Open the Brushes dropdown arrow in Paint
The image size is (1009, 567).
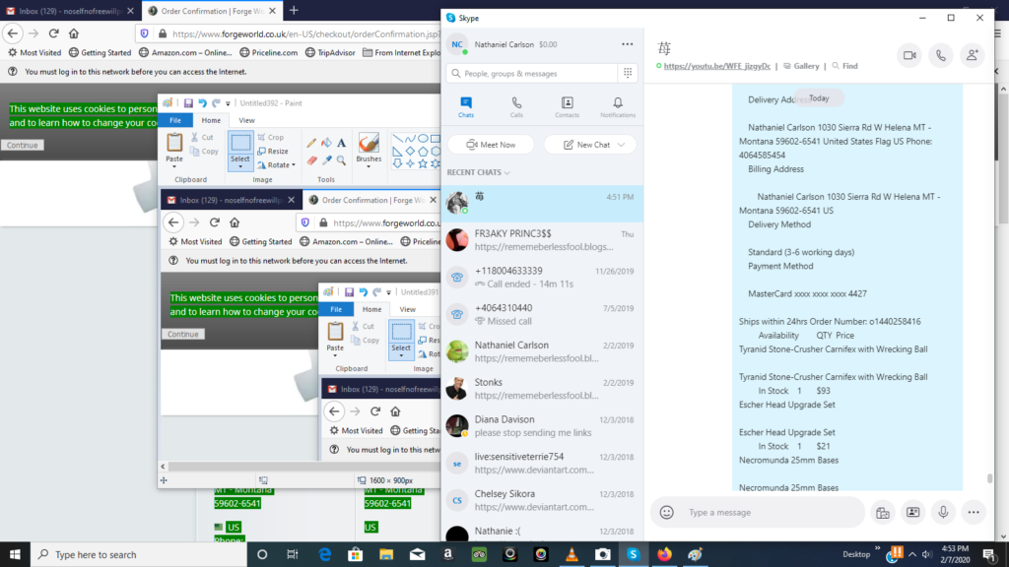point(369,167)
